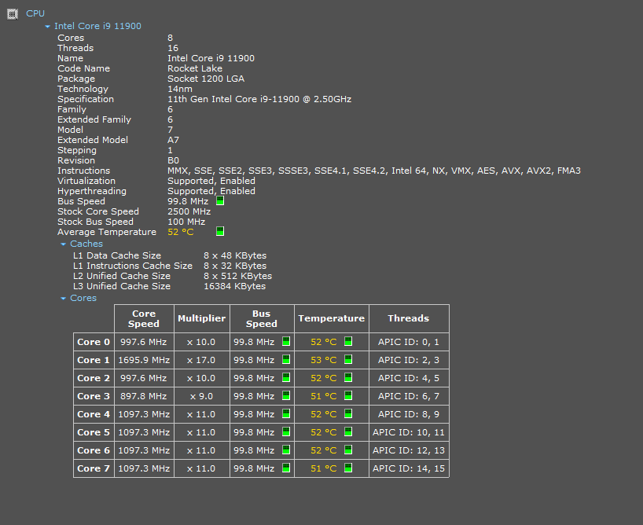Click Core 5 bus speed graph icon
643x525 pixels.
click(x=286, y=431)
